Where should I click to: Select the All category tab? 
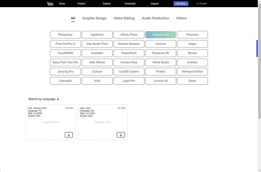coord(73,18)
